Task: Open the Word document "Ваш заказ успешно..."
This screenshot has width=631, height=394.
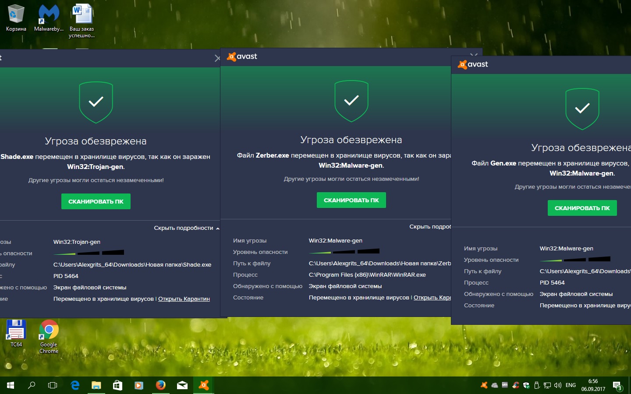Action: (82, 21)
